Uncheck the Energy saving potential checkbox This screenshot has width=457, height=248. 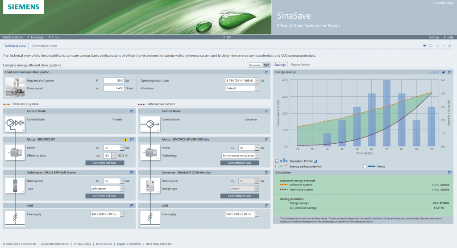(x=277, y=166)
